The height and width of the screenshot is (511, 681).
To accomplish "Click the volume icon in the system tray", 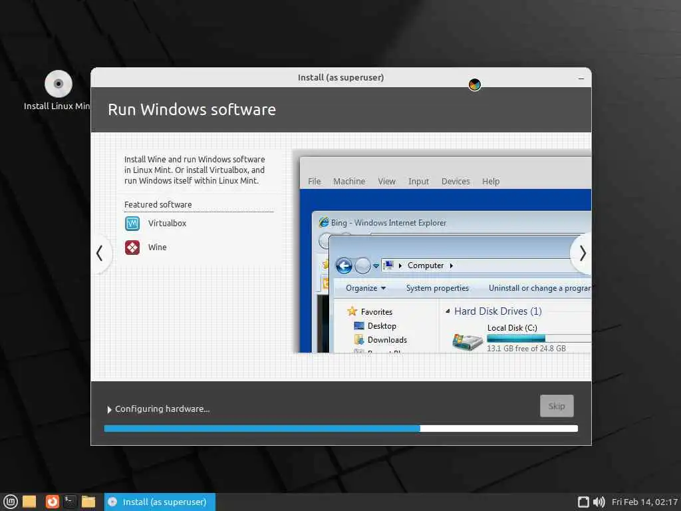I will [x=599, y=502].
